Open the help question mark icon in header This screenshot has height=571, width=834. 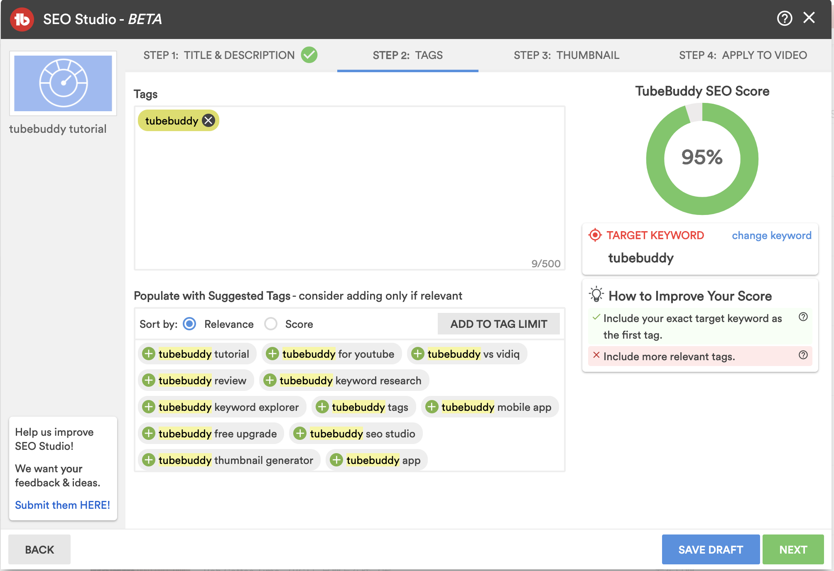coord(785,18)
